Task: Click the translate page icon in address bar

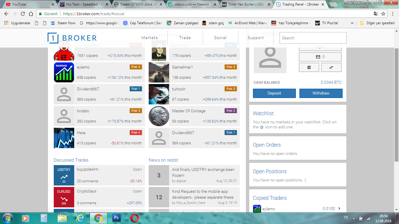Action: click(x=376, y=14)
